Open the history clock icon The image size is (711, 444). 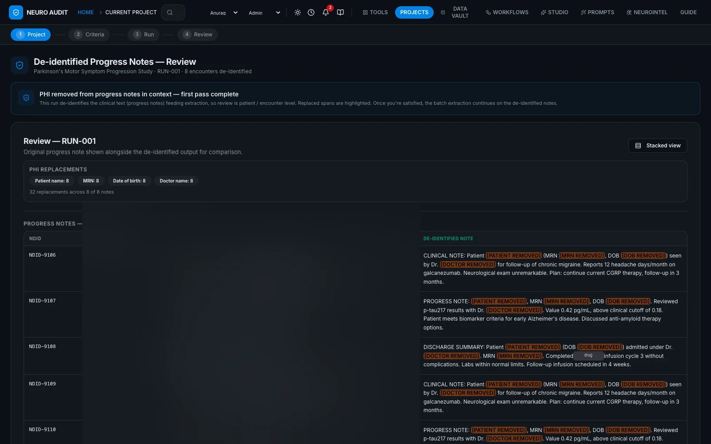311,12
